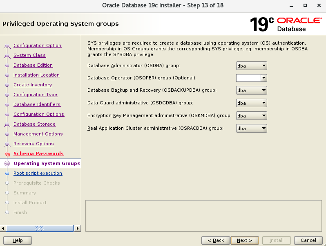The image size is (326, 246).
Task: Go to Recovery Options step
Action: tap(33, 144)
